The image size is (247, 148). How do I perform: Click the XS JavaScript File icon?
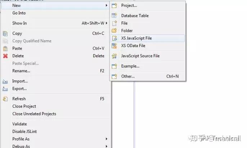[114, 38]
